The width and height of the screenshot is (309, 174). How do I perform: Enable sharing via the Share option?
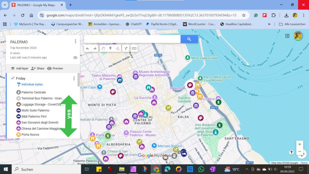[x=40, y=68]
